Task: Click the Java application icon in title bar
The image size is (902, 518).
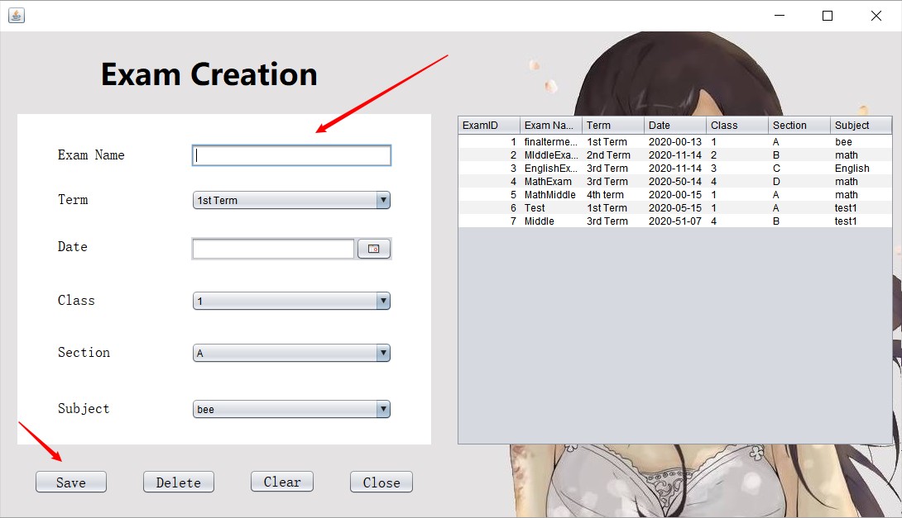Action: [16, 15]
